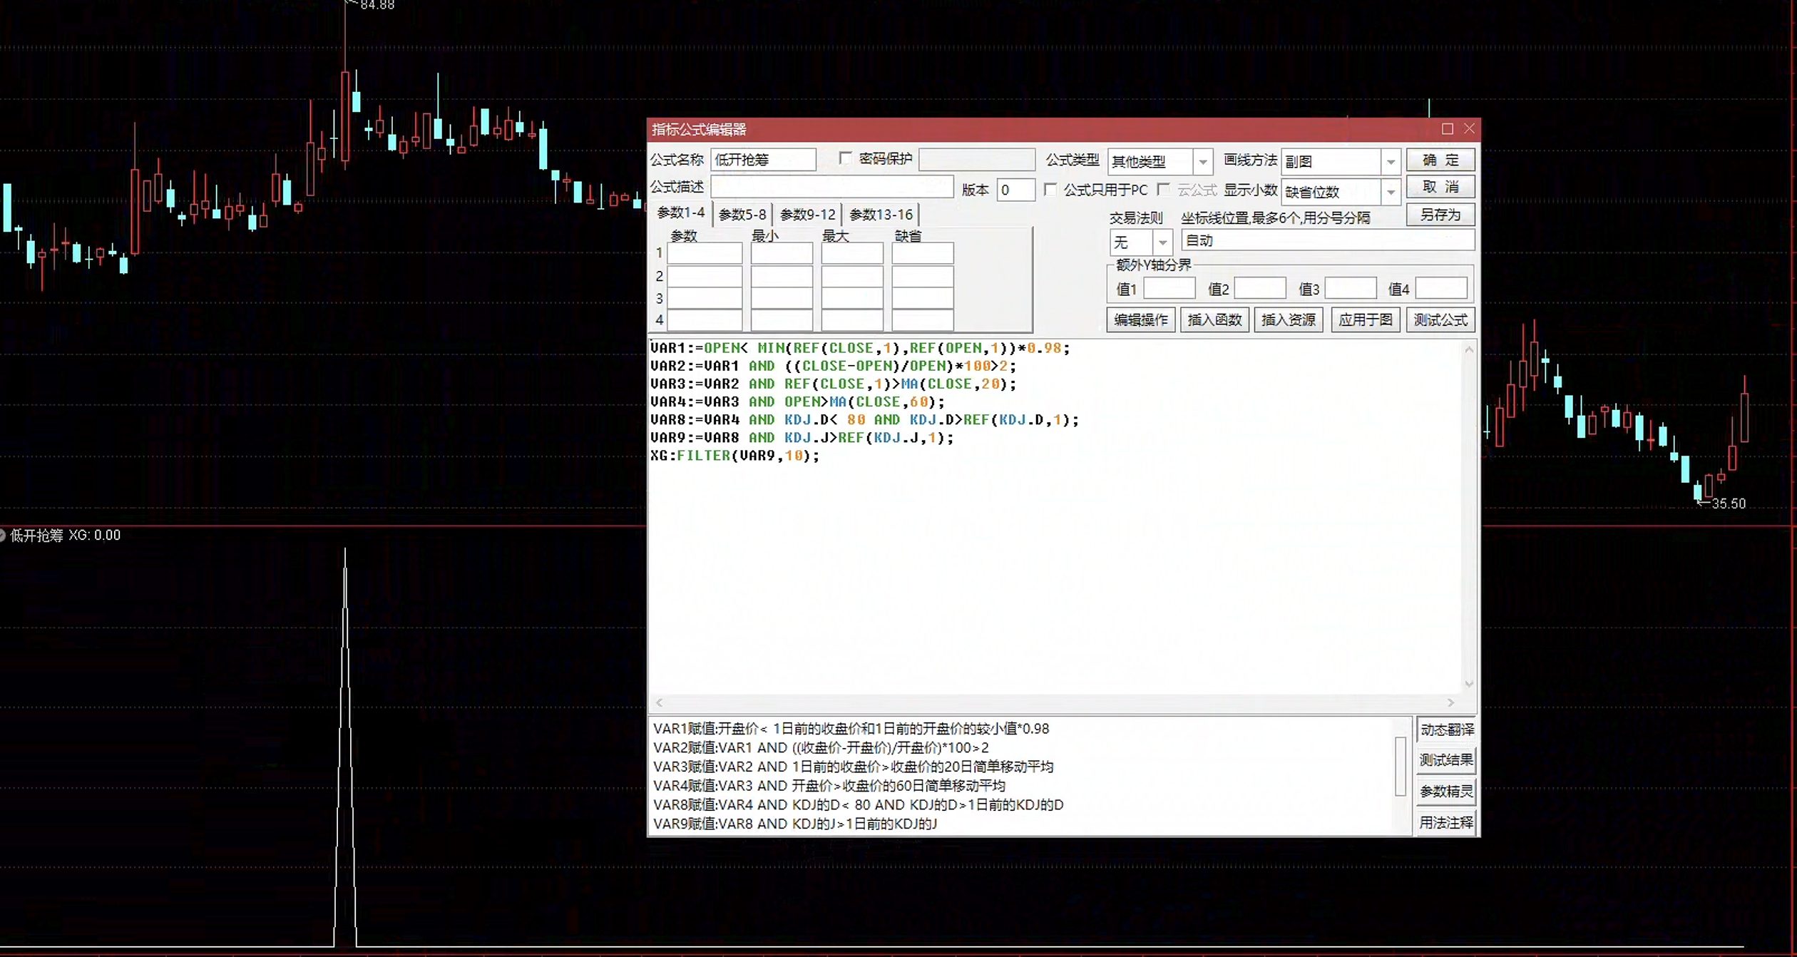Click the 动态翻译 side button
Viewport: 1797px width, 957px height.
tap(1446, 730)
